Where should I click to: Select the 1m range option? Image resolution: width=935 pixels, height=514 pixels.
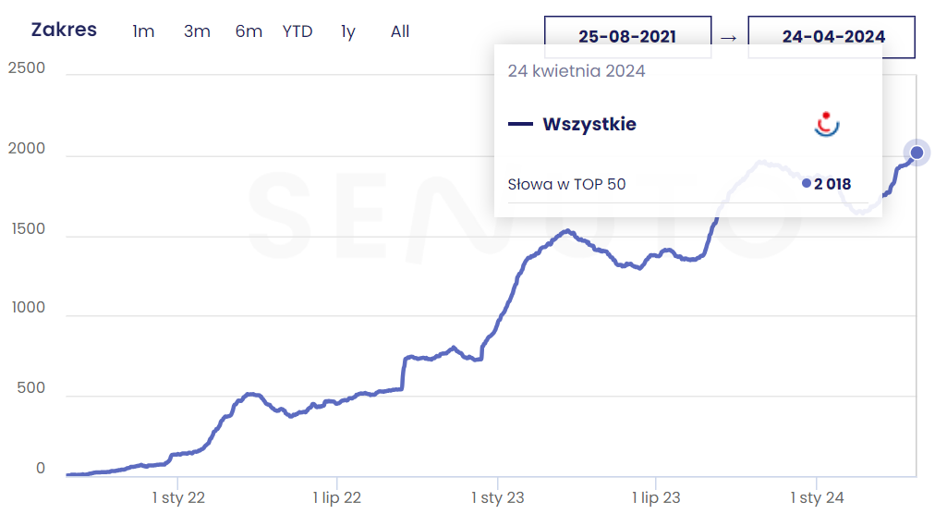coord(143,31)
